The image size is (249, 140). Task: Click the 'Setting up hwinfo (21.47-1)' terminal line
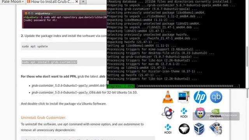(x=133, y=75)
